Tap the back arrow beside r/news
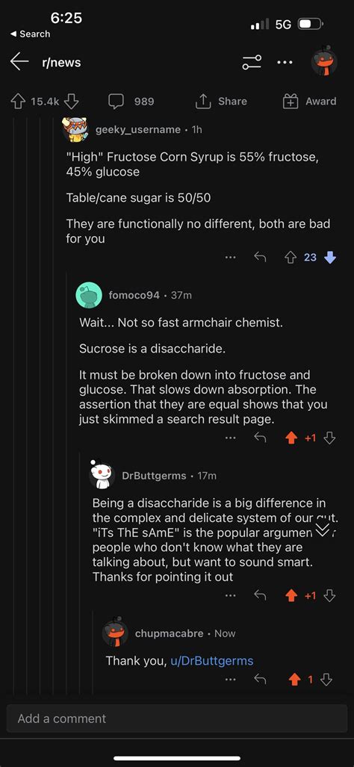This screenshot has height=767, width=354. (x=19, y=62)
